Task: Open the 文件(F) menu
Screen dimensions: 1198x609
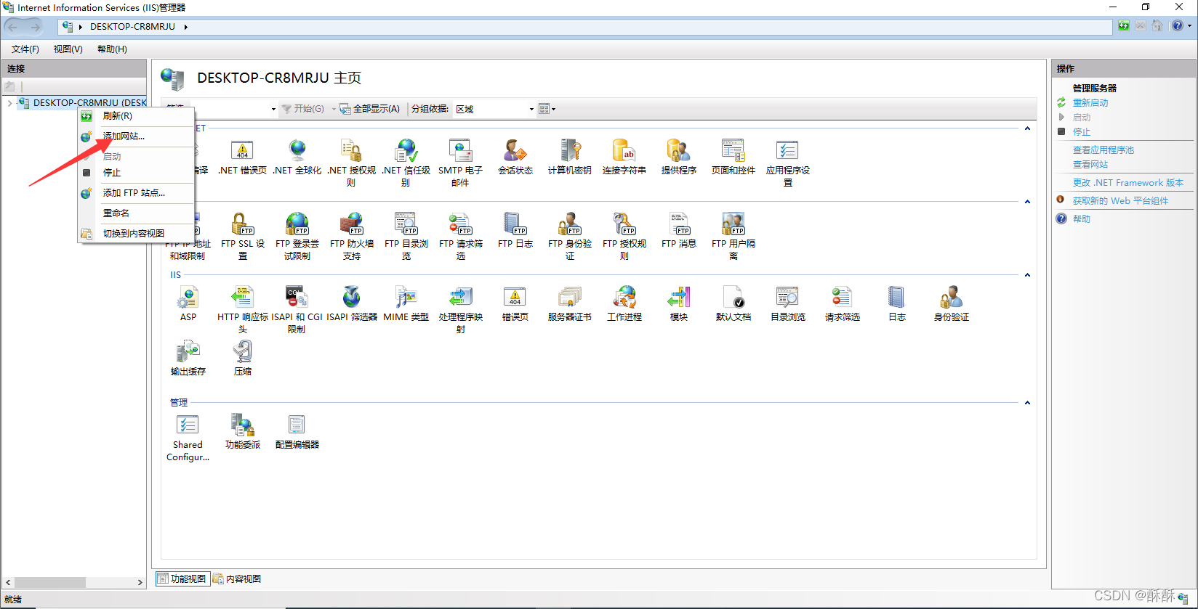Action: [25, 49]
